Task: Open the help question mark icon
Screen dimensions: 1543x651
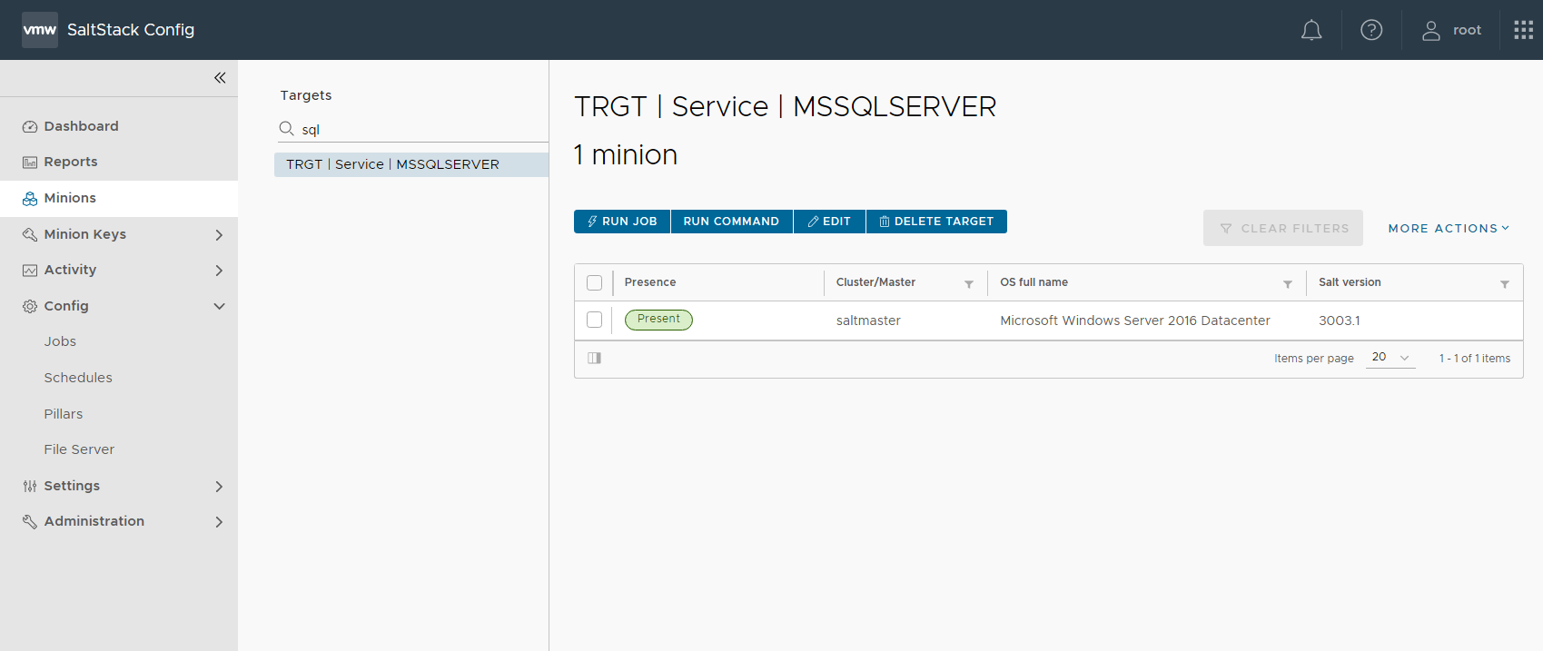Action: (x=1370, y=30)
